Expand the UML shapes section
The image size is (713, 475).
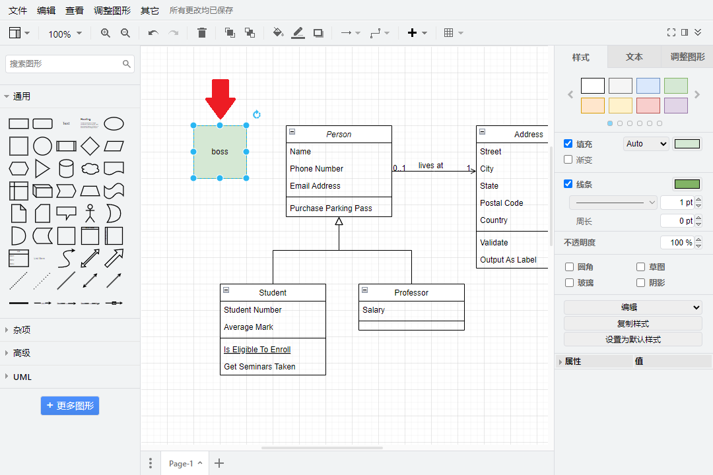coord(22,377)
